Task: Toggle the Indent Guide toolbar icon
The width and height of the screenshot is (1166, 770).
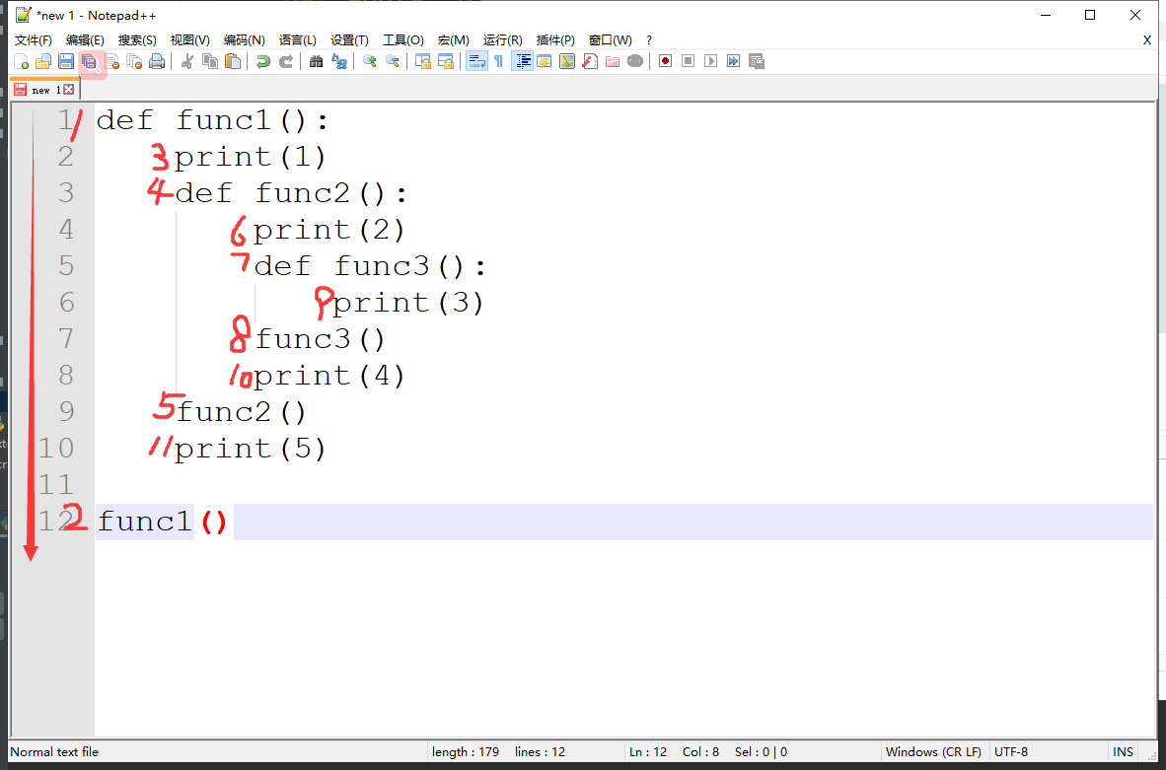Action: pos(522,62)
